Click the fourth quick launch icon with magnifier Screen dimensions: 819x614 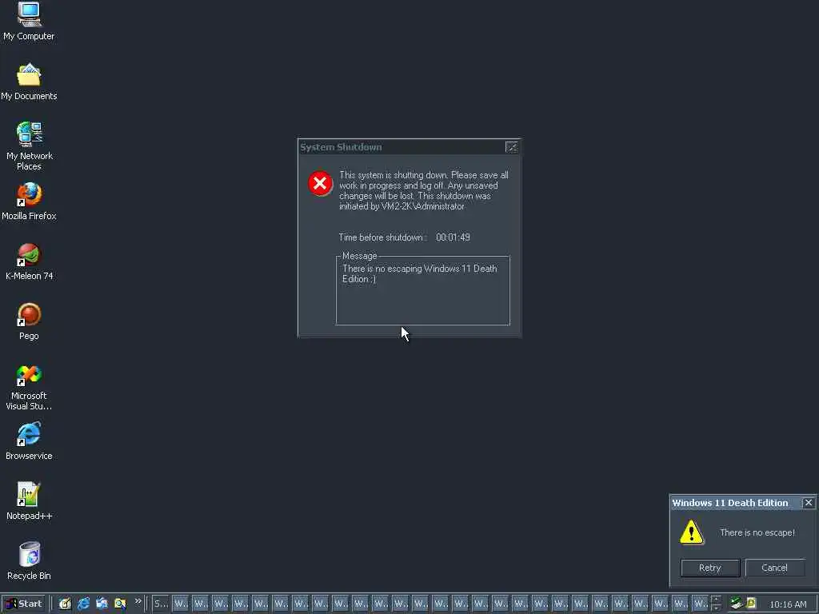[120, 604]
